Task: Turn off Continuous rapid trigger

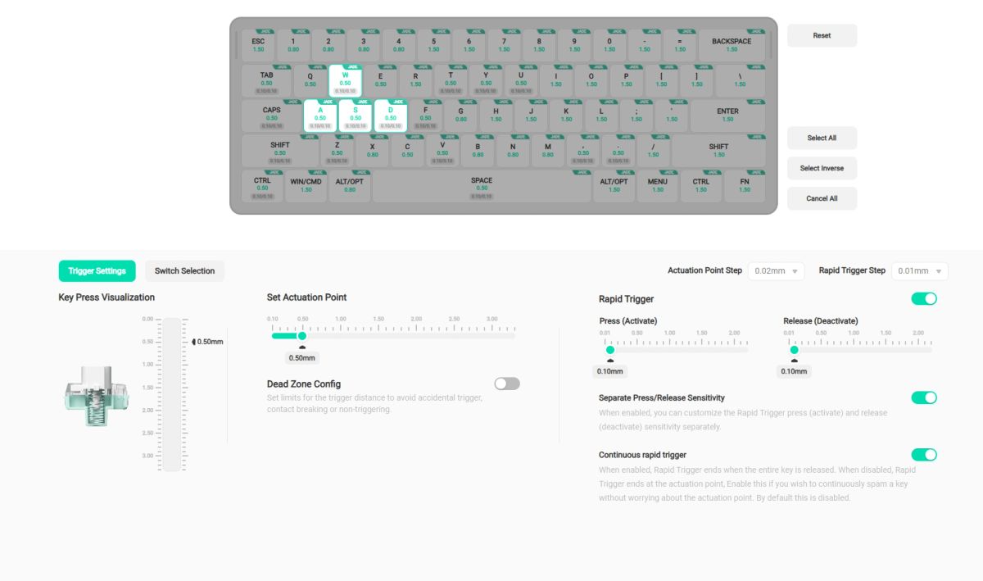Action: [924, 455]
